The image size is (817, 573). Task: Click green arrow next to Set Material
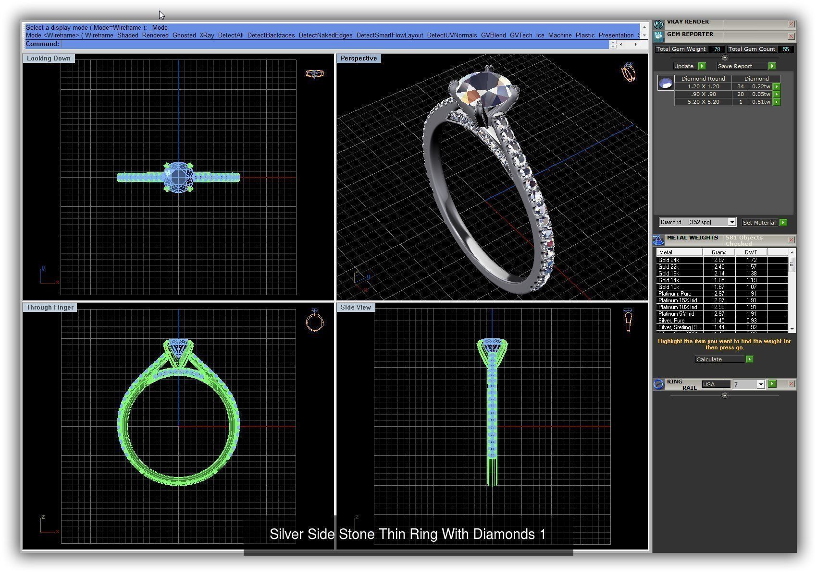pyautogui.click(x=783, y=223)
